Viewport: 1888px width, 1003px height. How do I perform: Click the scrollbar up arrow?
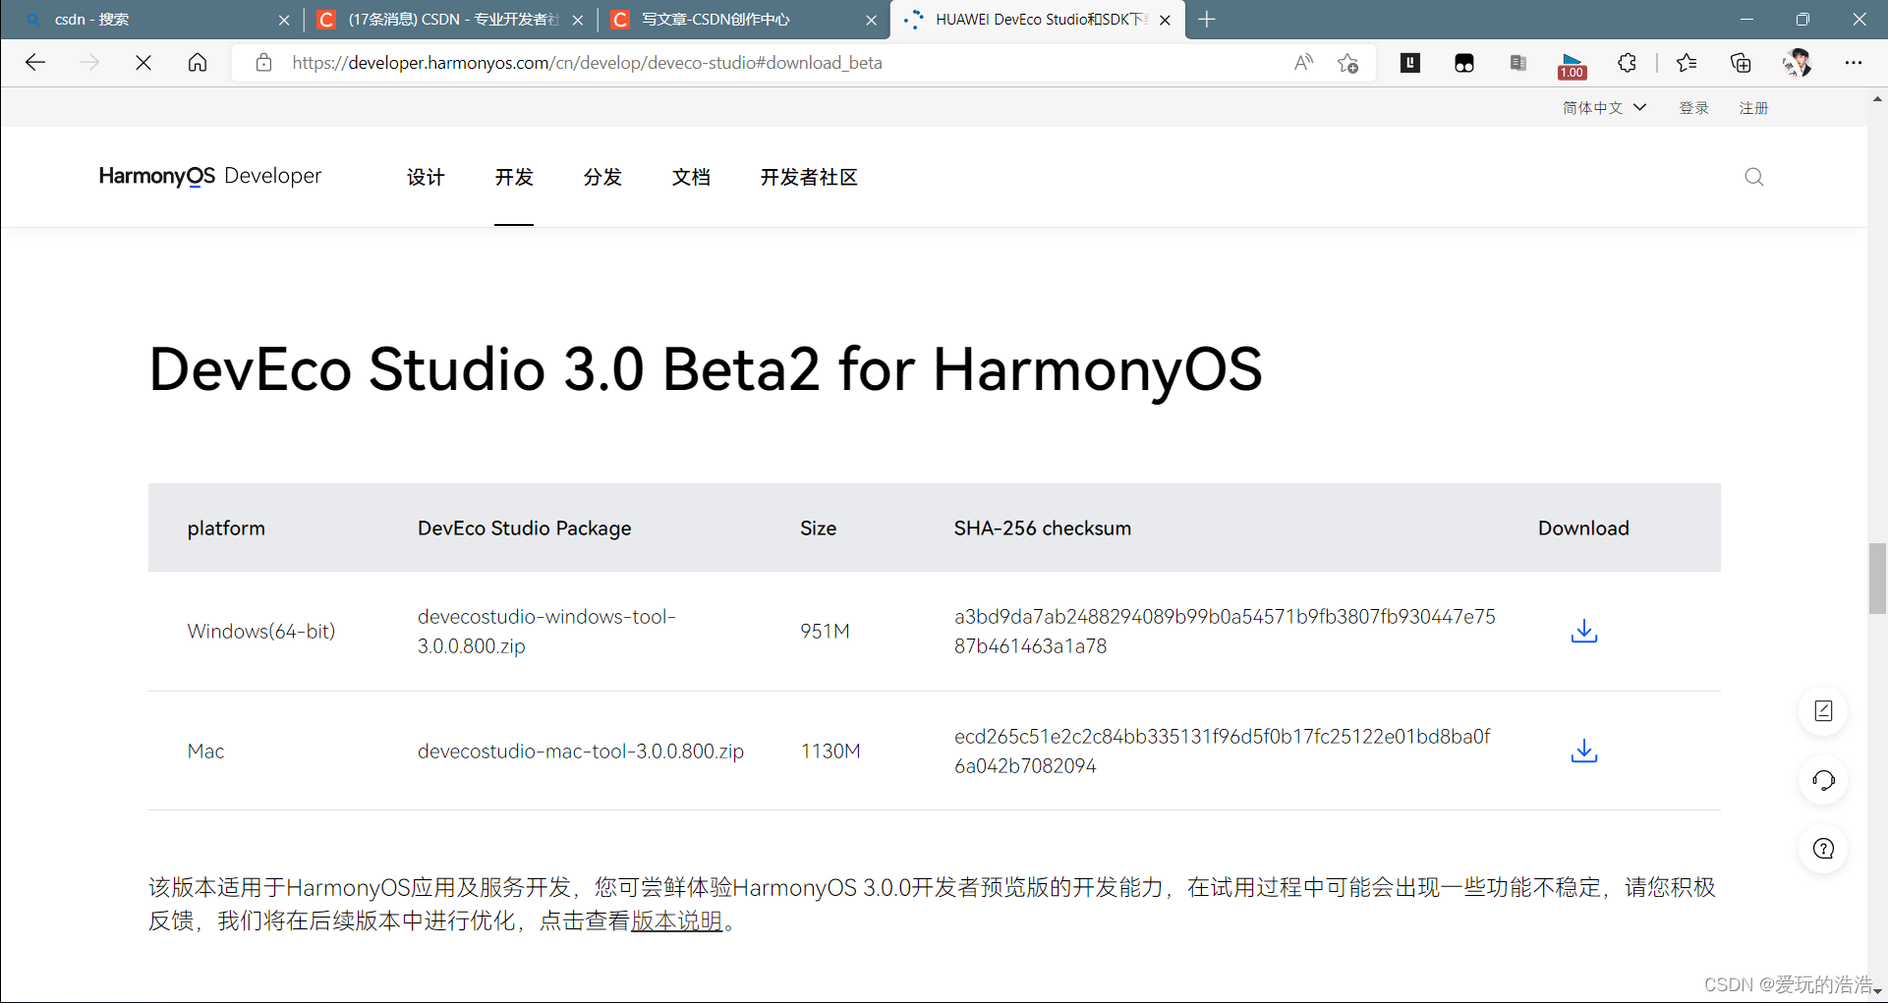pos(1877,99)
